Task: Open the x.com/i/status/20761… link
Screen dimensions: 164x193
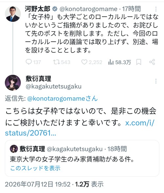Action: pos(79,128)
